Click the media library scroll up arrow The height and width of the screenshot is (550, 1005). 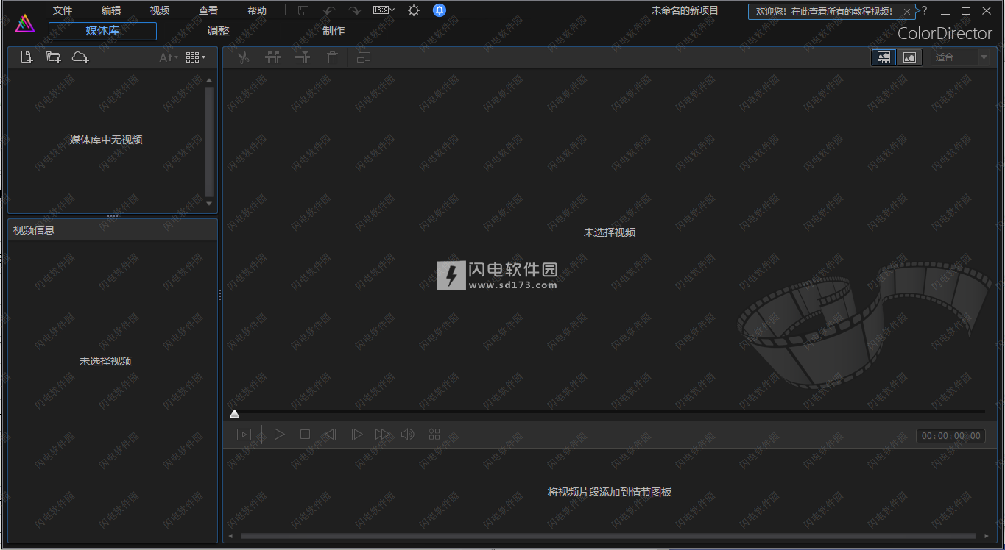209,79
